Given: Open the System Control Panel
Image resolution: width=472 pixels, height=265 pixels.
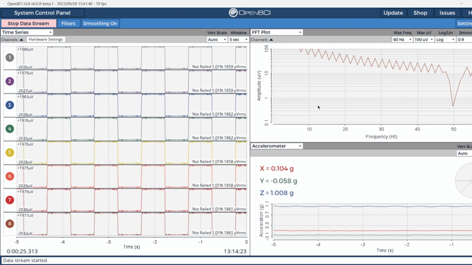Looking at the screenshot, I should pos(42,12).
